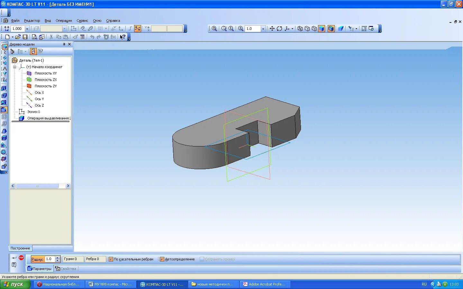Stop the command with STOP icon
The height and width of the screenshot is (289, 463).
coord(21,258)
